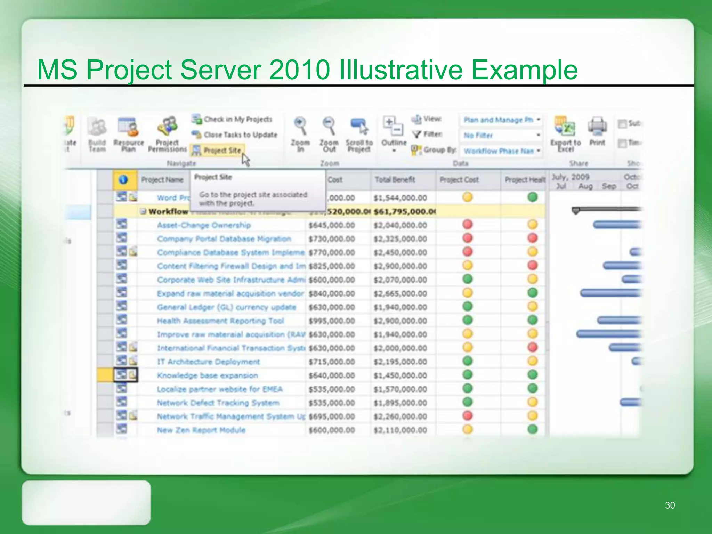The height and width of the screenshot is (534, 712).
Task: Click the Aug month in timeline header
Action: [x=585, y=186]
